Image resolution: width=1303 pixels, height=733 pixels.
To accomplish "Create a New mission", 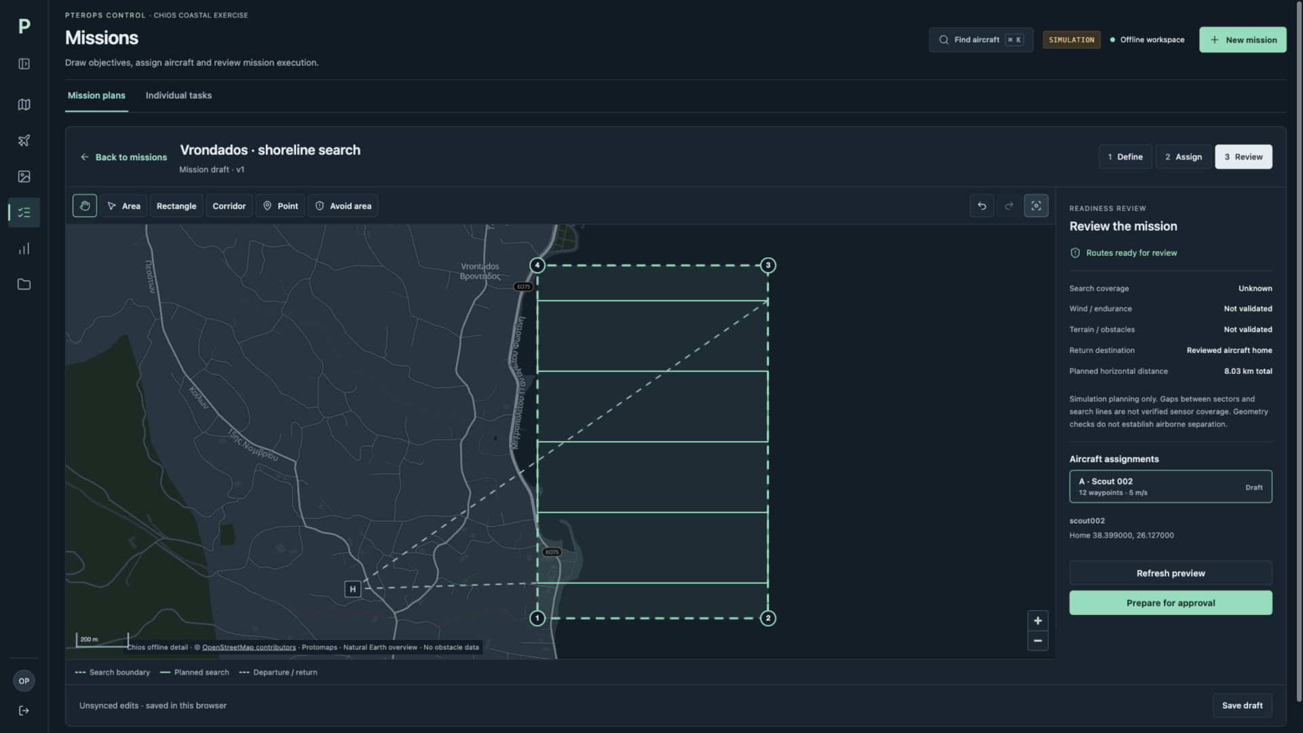I will pos(1243,40).
